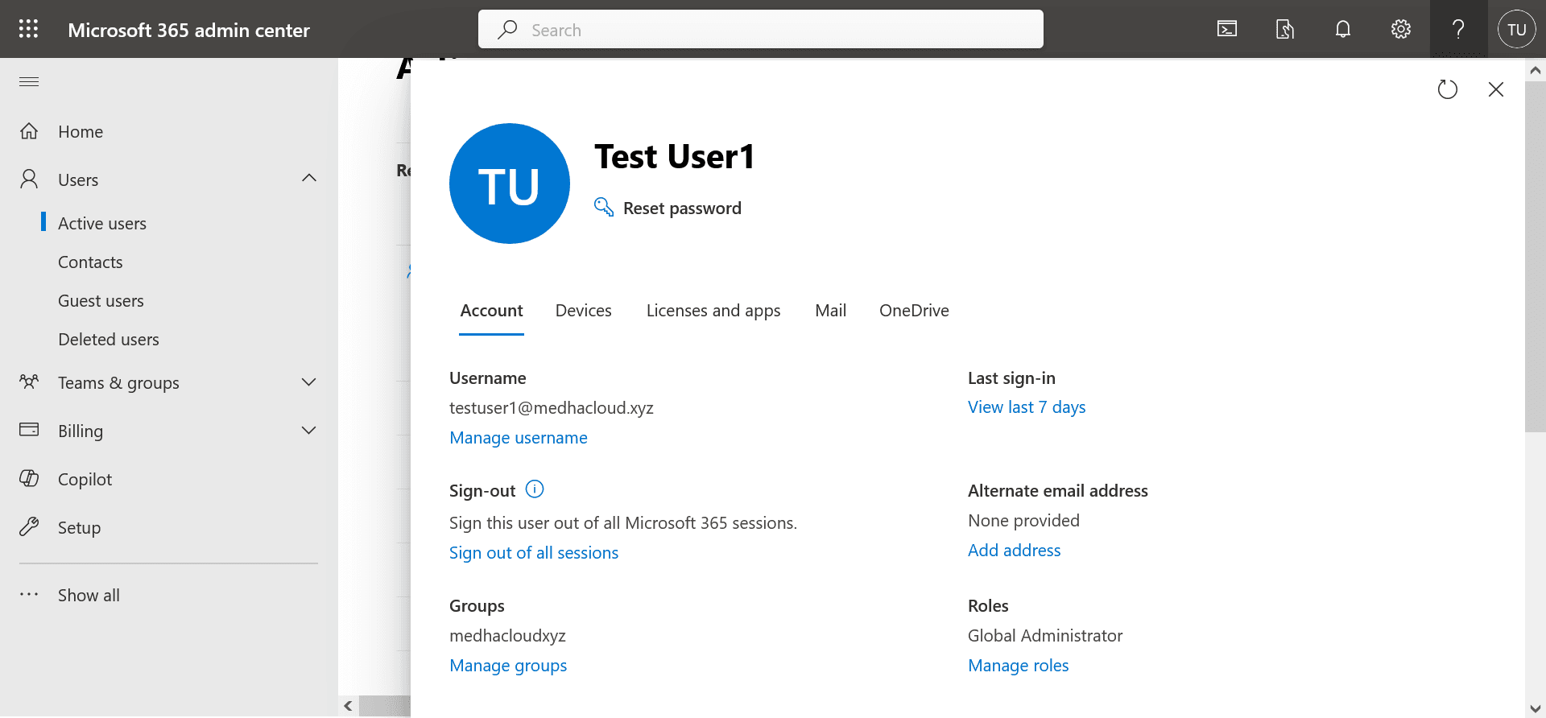
Task: Open the settings gear
Action: (x=1401, y=29)
